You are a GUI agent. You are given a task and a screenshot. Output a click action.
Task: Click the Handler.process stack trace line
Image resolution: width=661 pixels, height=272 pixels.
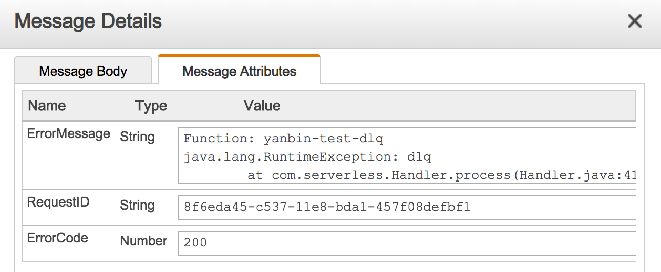pos(441,175)
